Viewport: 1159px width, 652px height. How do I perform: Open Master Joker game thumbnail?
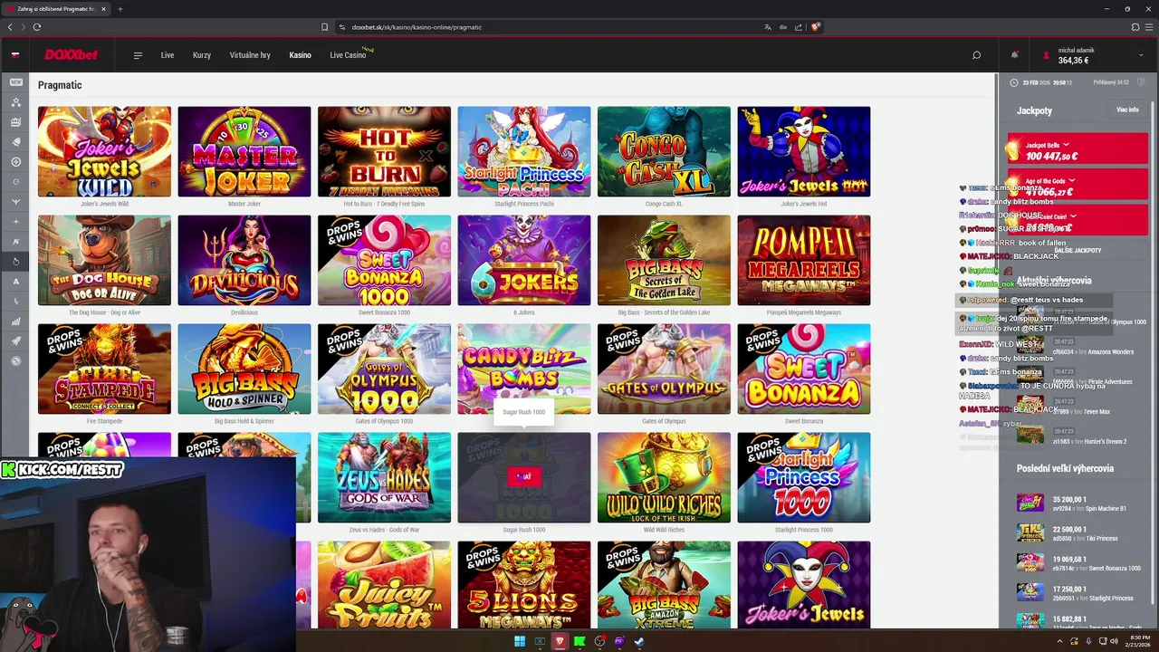pyautogui.click(x=244, y=151)
